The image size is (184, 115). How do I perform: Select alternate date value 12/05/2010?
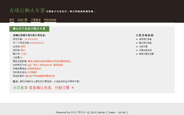click(x=36, y=43)
